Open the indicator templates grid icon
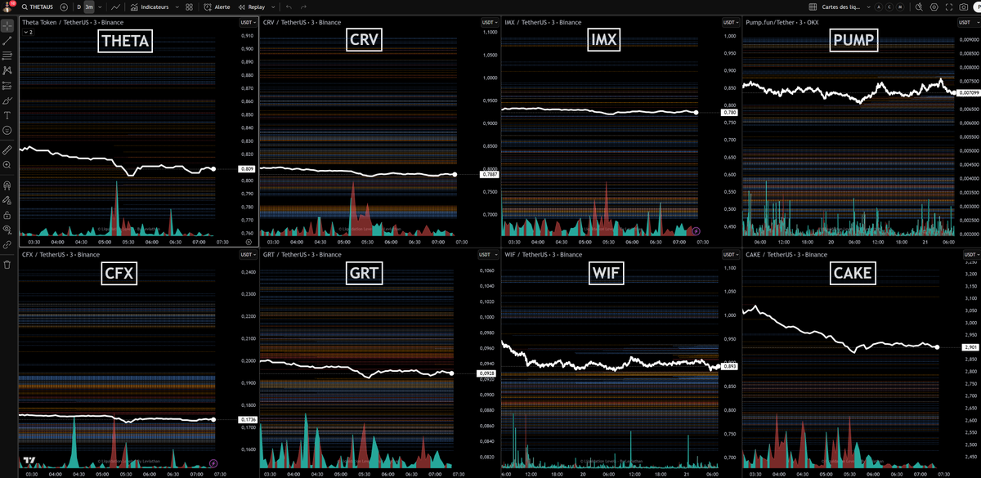Screen dimensions: 981x478 pyautogui.click(x=190, y=7)
